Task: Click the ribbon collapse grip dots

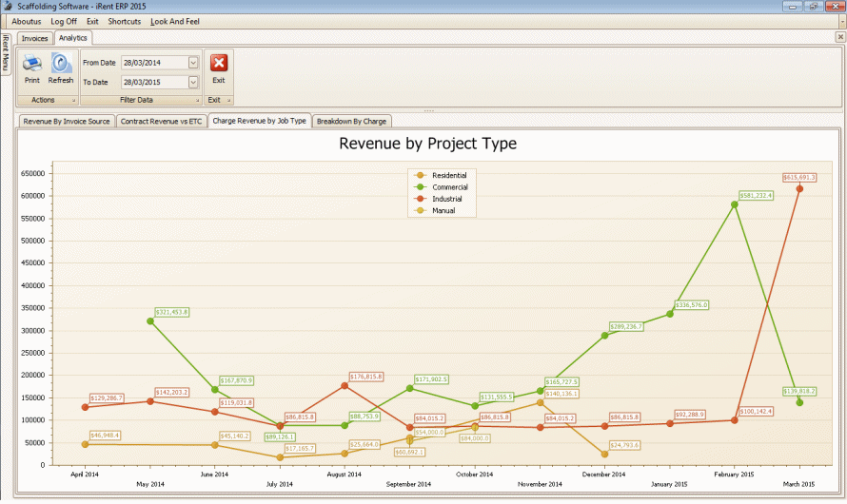Action: (x=429, y=110)
